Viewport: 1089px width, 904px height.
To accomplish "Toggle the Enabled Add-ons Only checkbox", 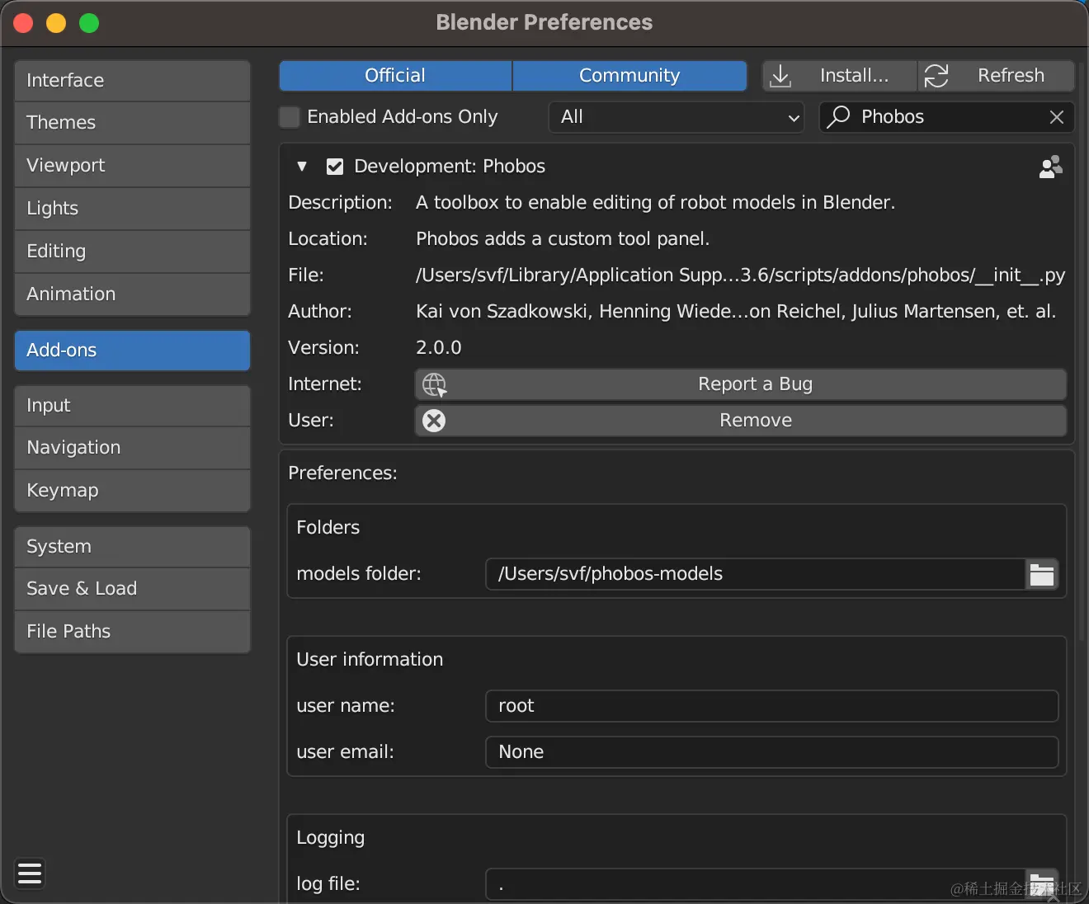I will pos(290,117).
